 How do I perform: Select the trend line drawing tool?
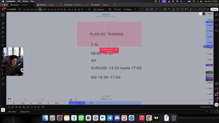point(3,19)
